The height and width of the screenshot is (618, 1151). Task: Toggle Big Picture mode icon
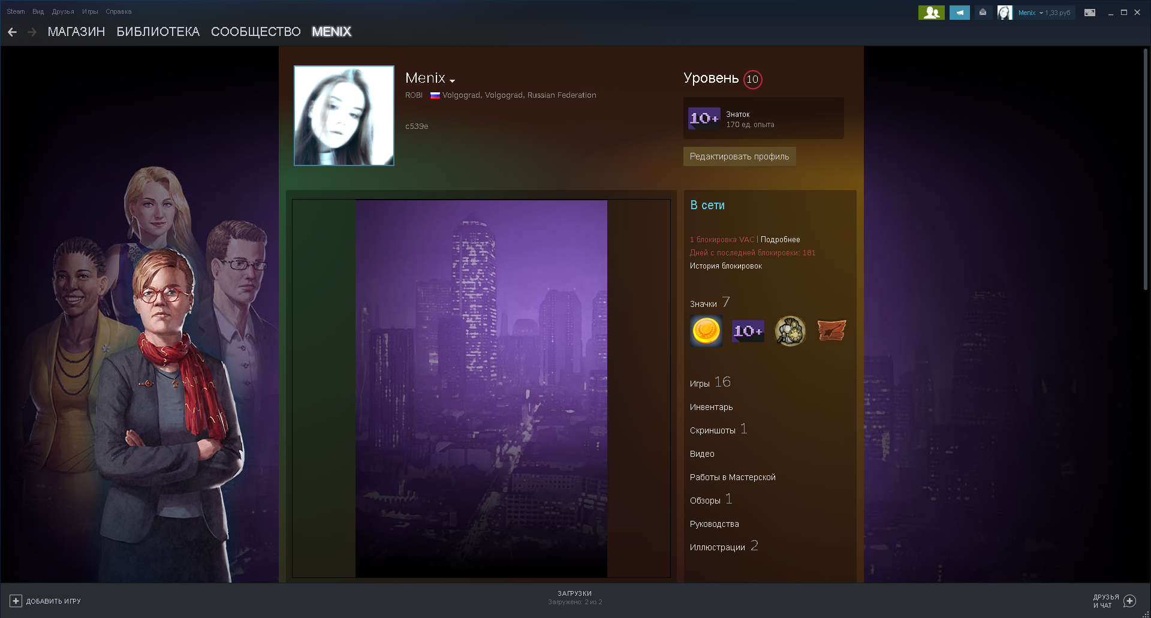coord(1090,13)
